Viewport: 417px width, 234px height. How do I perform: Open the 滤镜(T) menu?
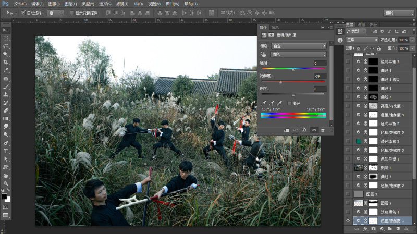(122, 4)
